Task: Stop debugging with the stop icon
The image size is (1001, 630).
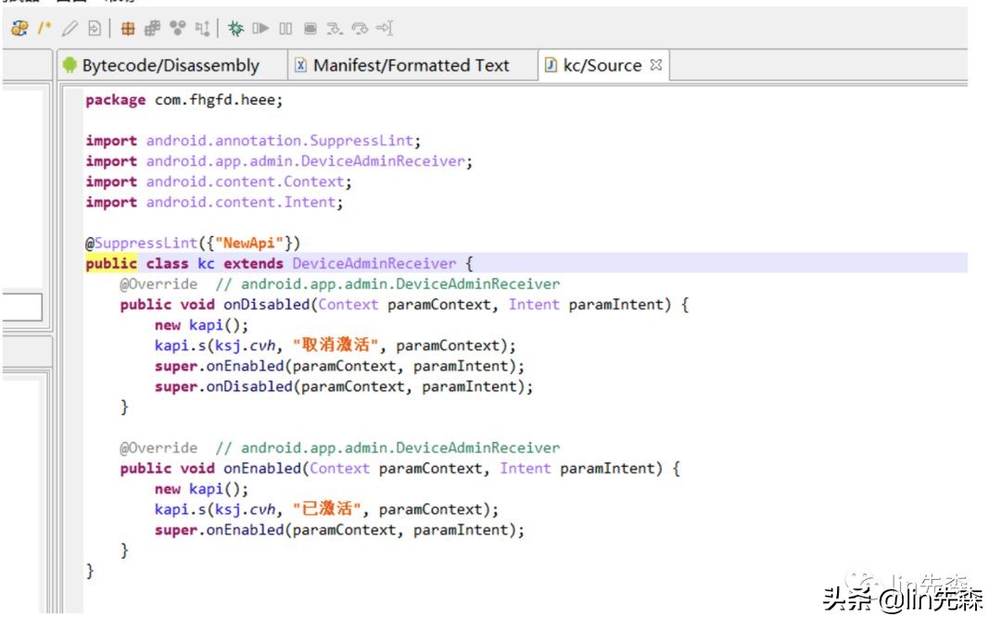Action: (x=310, y=29)
